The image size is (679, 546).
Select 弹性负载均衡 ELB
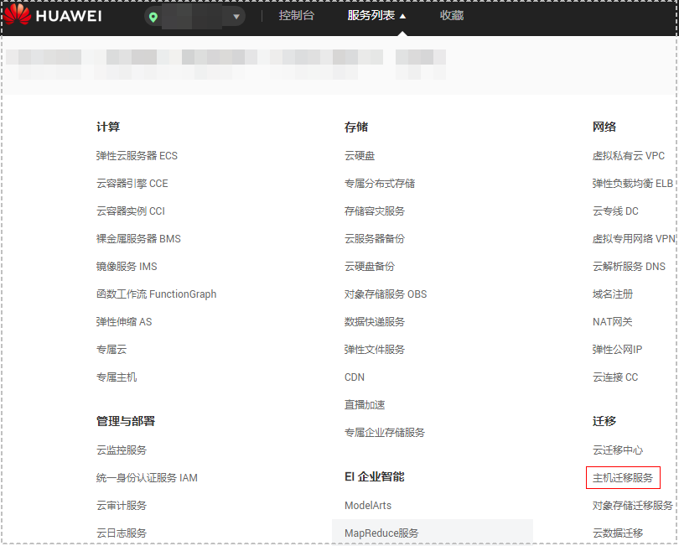(633, 184)
